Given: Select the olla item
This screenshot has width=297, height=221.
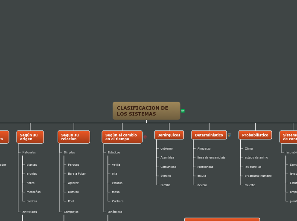Looking at the screenshot, I should tap(114, 174).
